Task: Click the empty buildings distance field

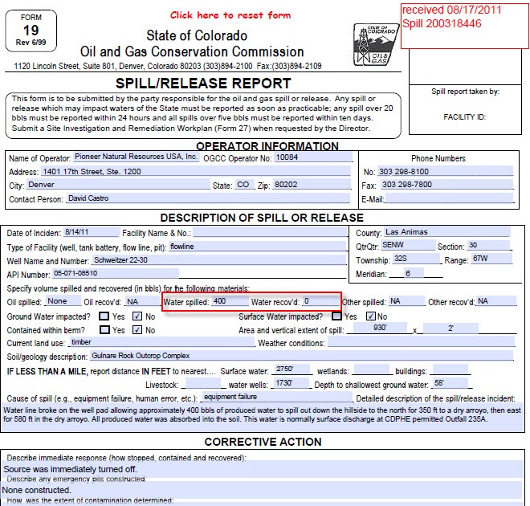Action: [x=450, y=369]
